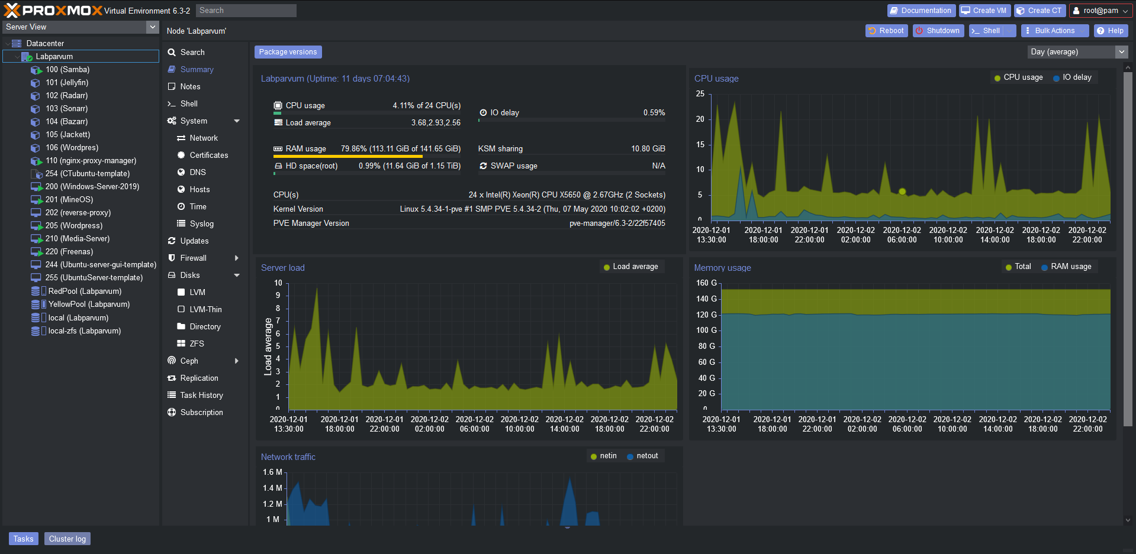Click the ZFS grid icon
Viewport: 1136px width, 554px height.
[181, 344]
